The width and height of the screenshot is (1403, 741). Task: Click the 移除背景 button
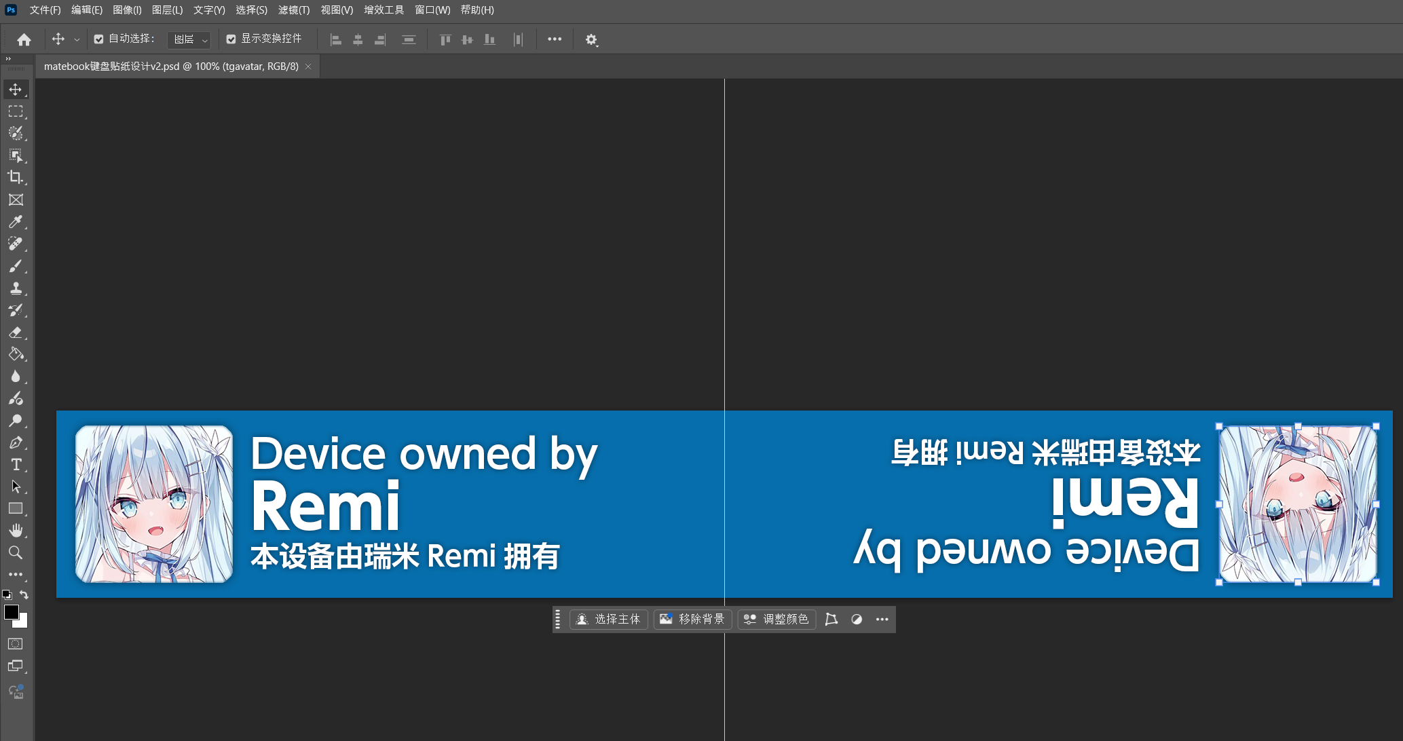point(692,619)
